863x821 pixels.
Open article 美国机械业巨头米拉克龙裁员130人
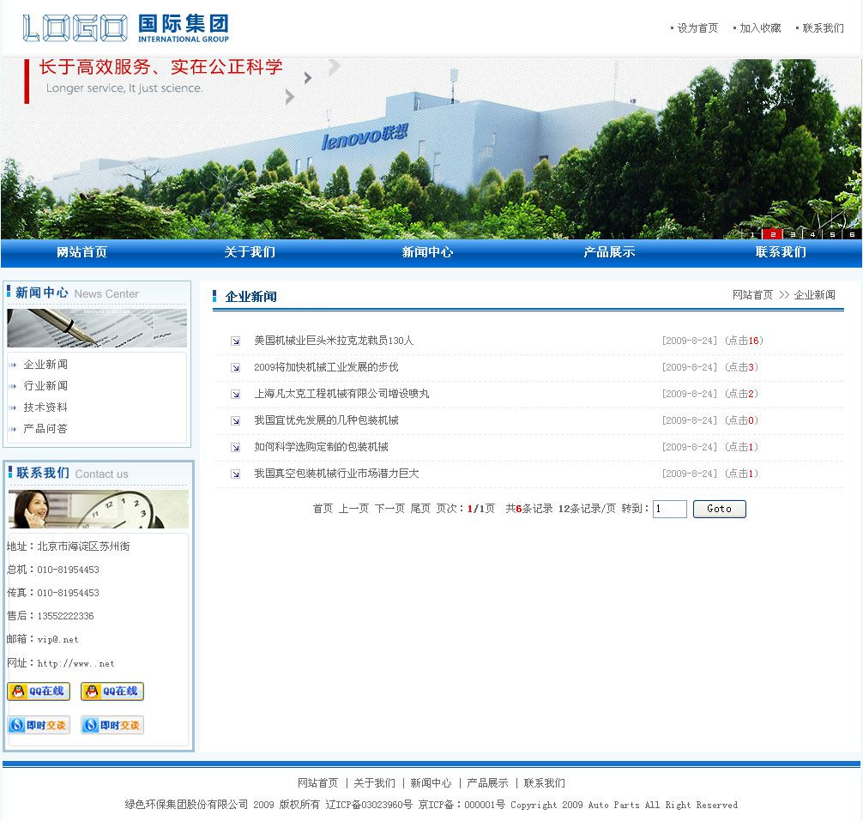coord(334,341)
